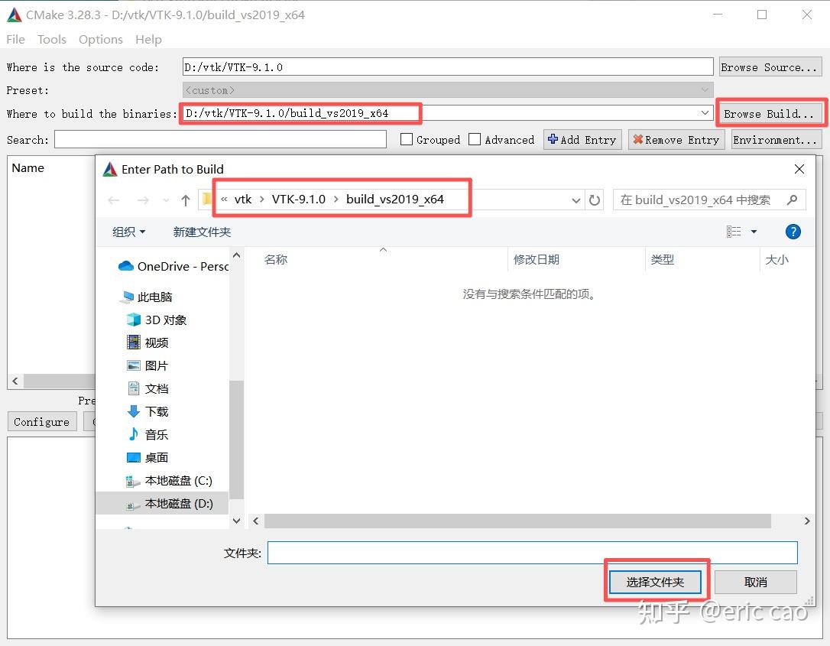Open the Options menu
Viewport: 830px width, 646px height.
(x=100, y=39)
